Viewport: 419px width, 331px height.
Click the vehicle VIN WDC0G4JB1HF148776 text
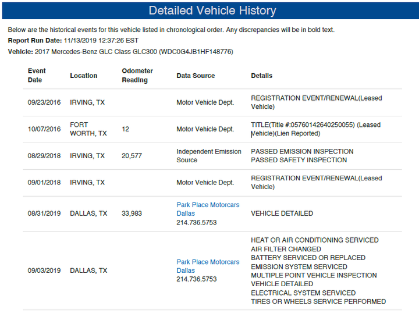[x=196, y=52]
